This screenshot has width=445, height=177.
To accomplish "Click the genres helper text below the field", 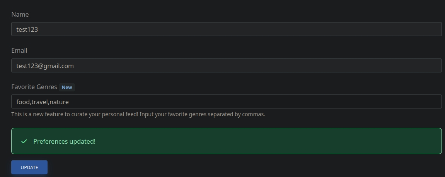I will [x=138, y=114].
